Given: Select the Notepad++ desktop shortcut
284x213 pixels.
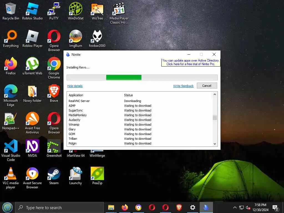Looking at the screenshot, I should [x=11, y=121].
